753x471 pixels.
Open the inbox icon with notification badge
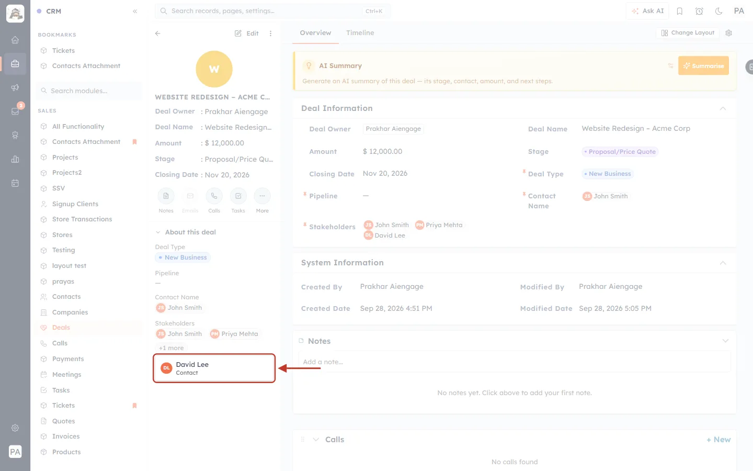(x=15, y=111)
